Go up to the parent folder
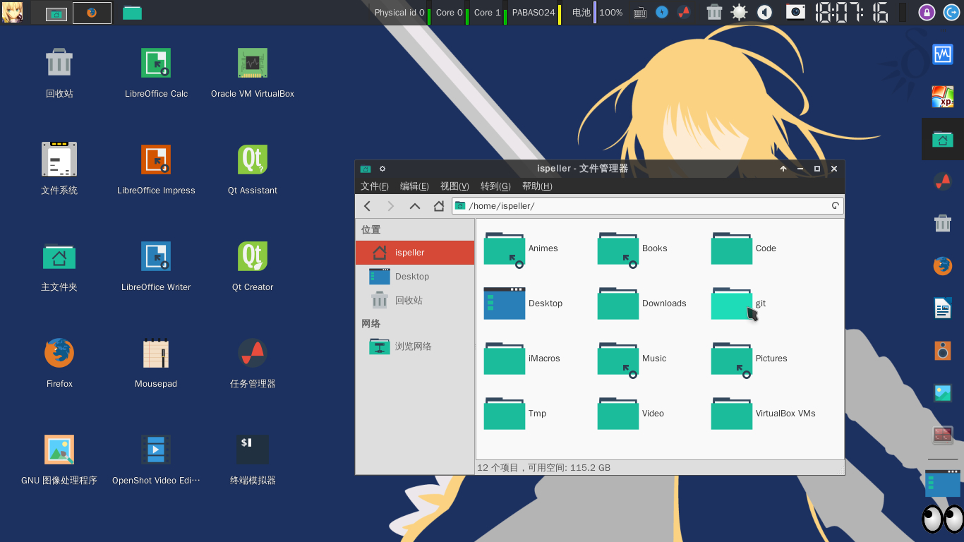This screenshot has height=542, width=964. (x=415, y=206)
